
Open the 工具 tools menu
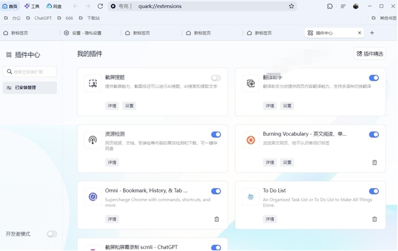(32, 6)
